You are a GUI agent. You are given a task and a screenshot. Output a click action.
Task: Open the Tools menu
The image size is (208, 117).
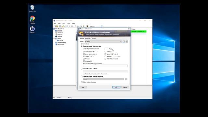(69, 24)
